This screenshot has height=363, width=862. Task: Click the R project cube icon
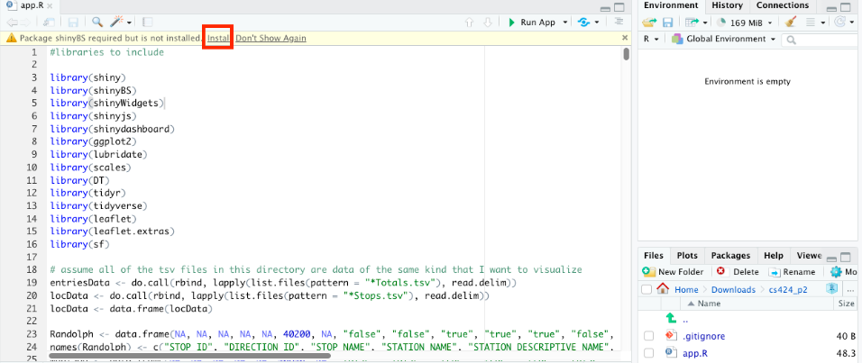coord(831,289)
